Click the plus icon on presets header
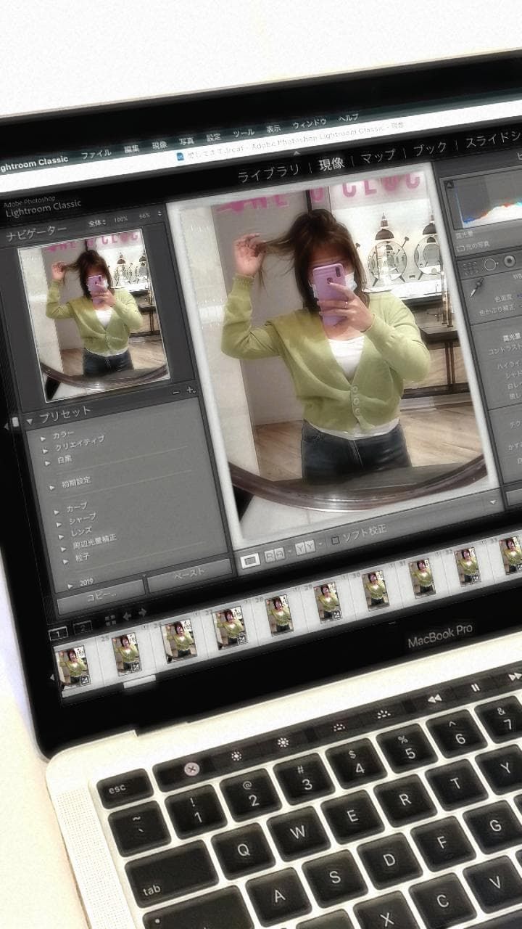Image resolution: width=522 pixels, height=929 pixels. click(191, 390)
